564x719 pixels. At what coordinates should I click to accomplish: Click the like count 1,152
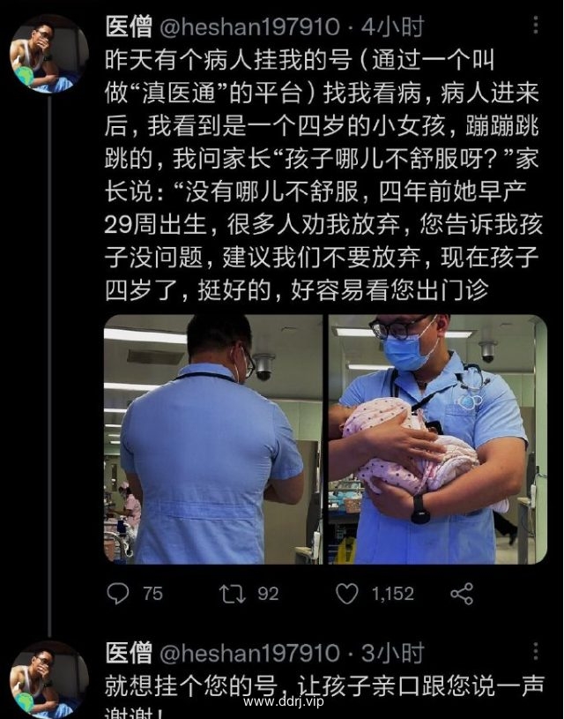393,594
